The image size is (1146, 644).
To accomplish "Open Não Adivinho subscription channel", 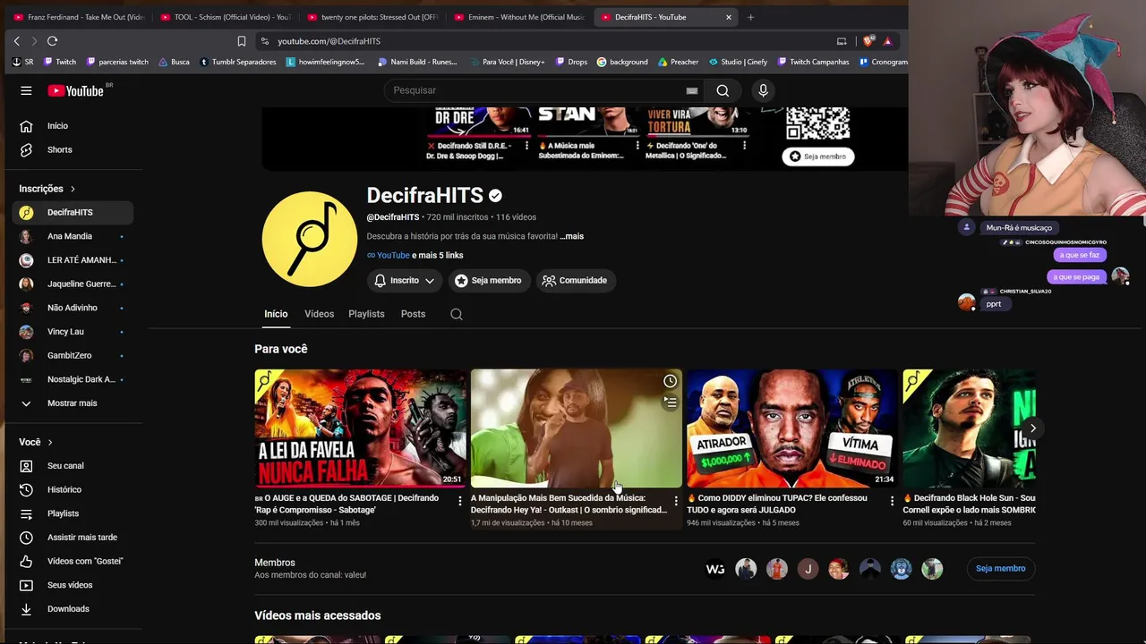I will click(73, 308).
